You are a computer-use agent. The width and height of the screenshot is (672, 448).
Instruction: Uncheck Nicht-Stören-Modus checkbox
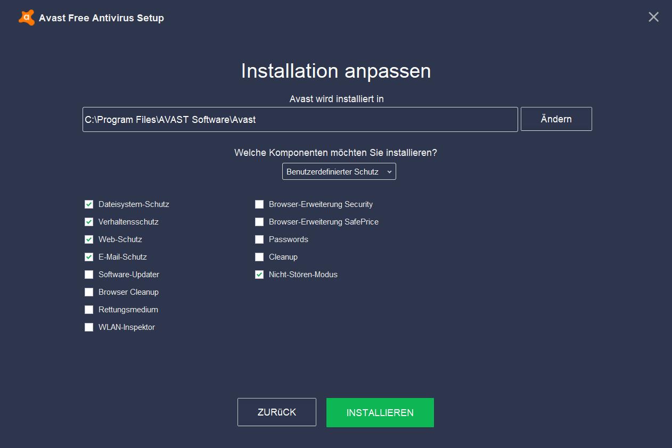(259, 275)
